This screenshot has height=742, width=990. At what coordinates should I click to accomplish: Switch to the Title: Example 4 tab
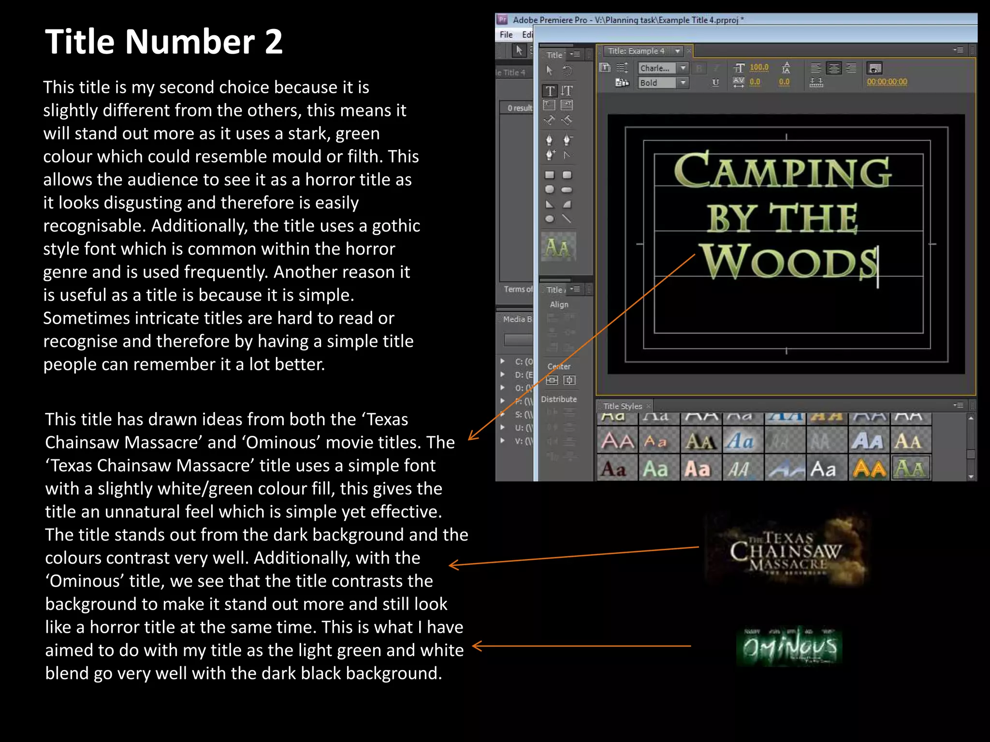point(636,51)
